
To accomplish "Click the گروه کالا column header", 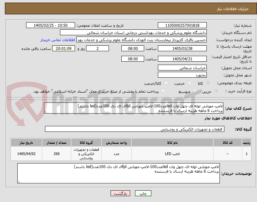I will click(86, 143).
